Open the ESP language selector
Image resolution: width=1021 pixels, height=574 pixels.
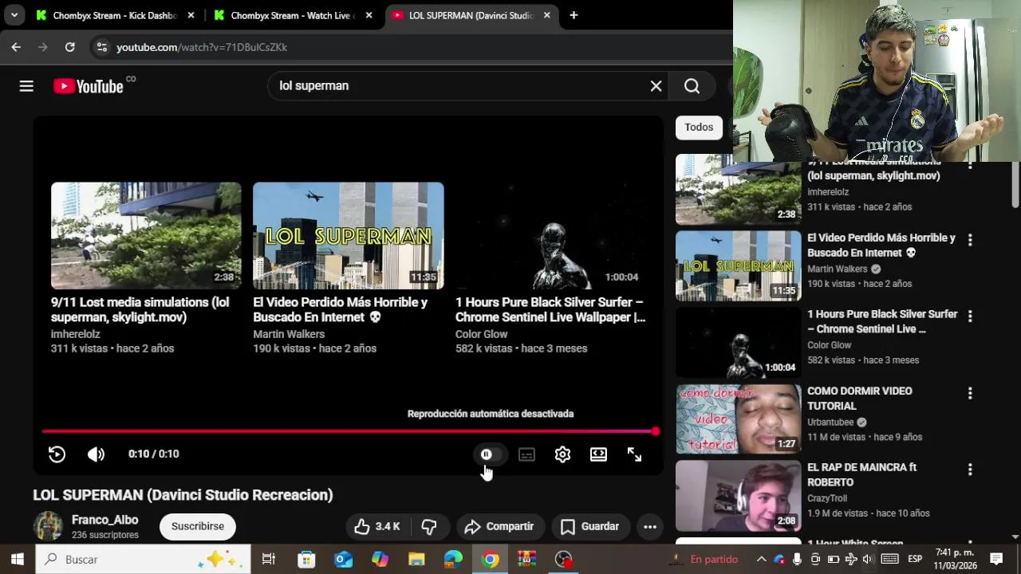pyautogui.click(x=915, y=560)
